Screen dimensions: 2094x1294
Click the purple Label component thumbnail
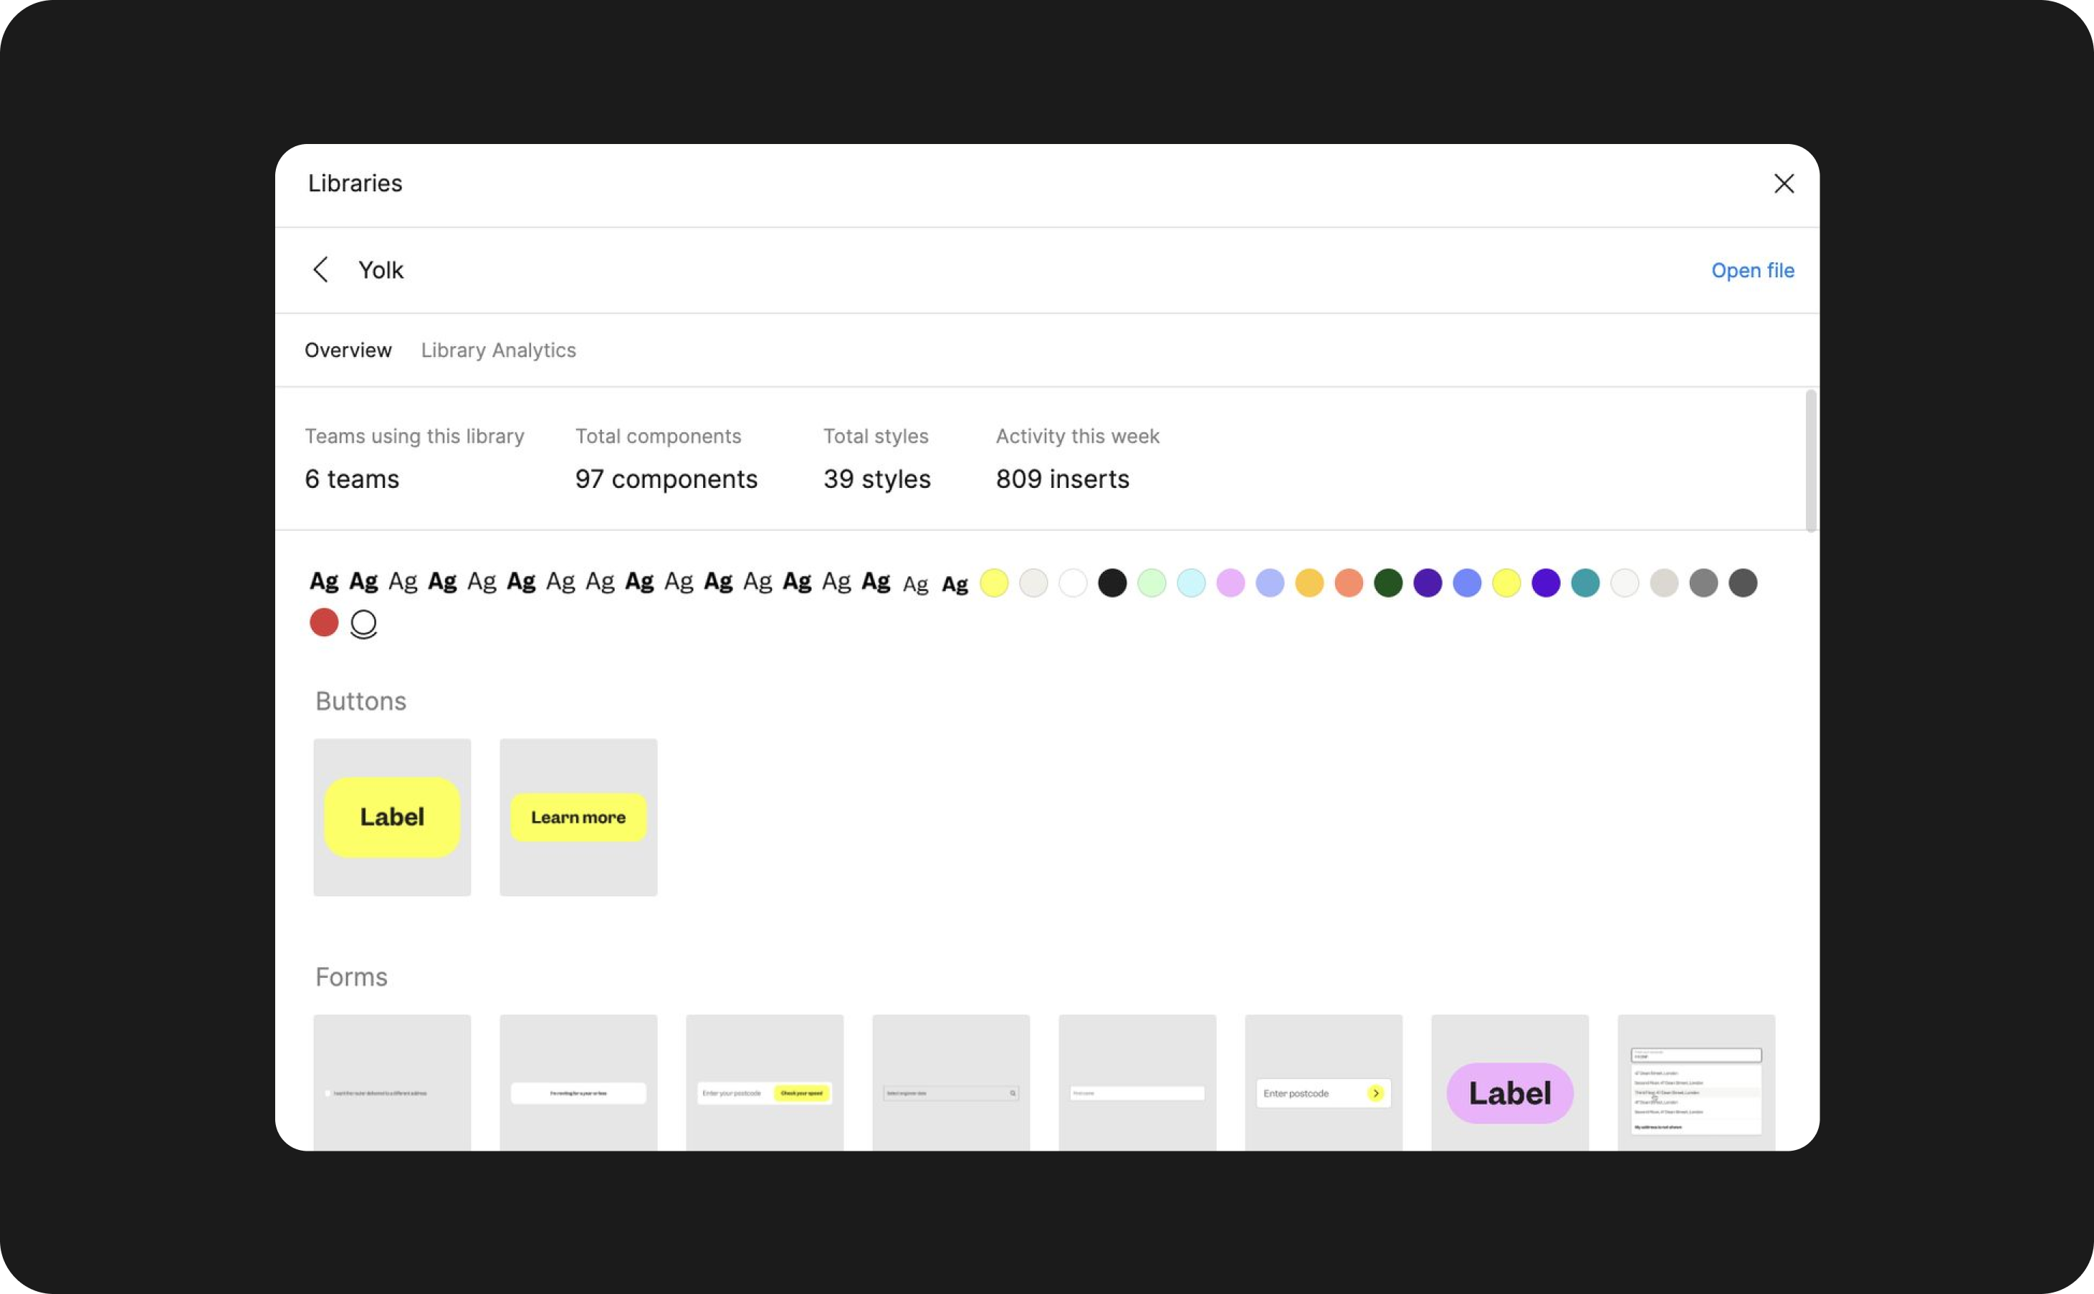(1509, 1093)
